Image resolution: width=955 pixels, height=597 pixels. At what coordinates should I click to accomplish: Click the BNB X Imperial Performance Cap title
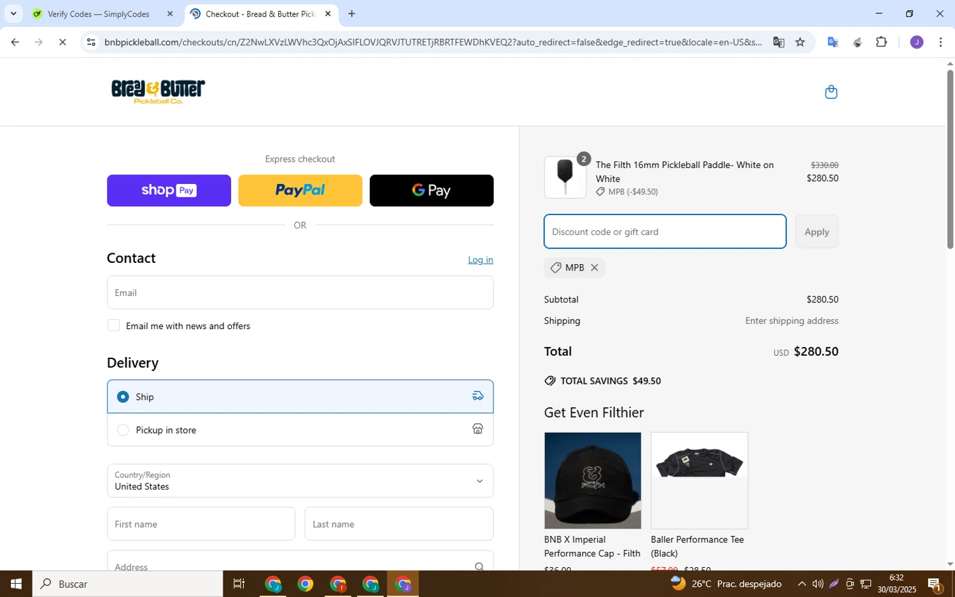(592, 547)
